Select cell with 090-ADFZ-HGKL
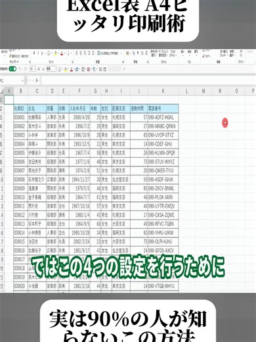 (163, 117)
